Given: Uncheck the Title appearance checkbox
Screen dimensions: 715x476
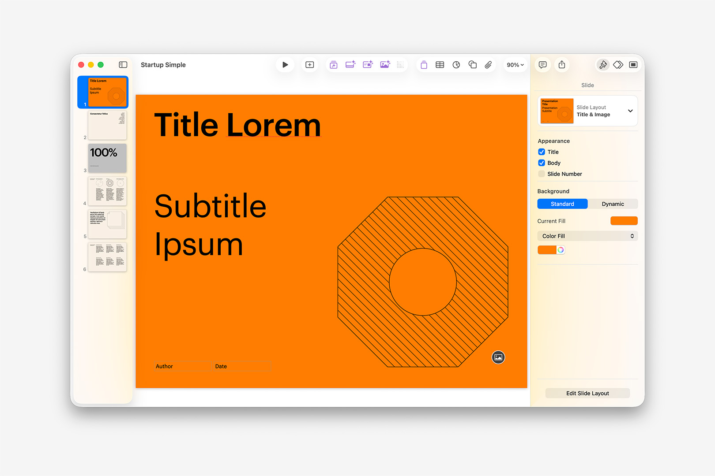Looking at the screenshot, I should pos(542,152).
